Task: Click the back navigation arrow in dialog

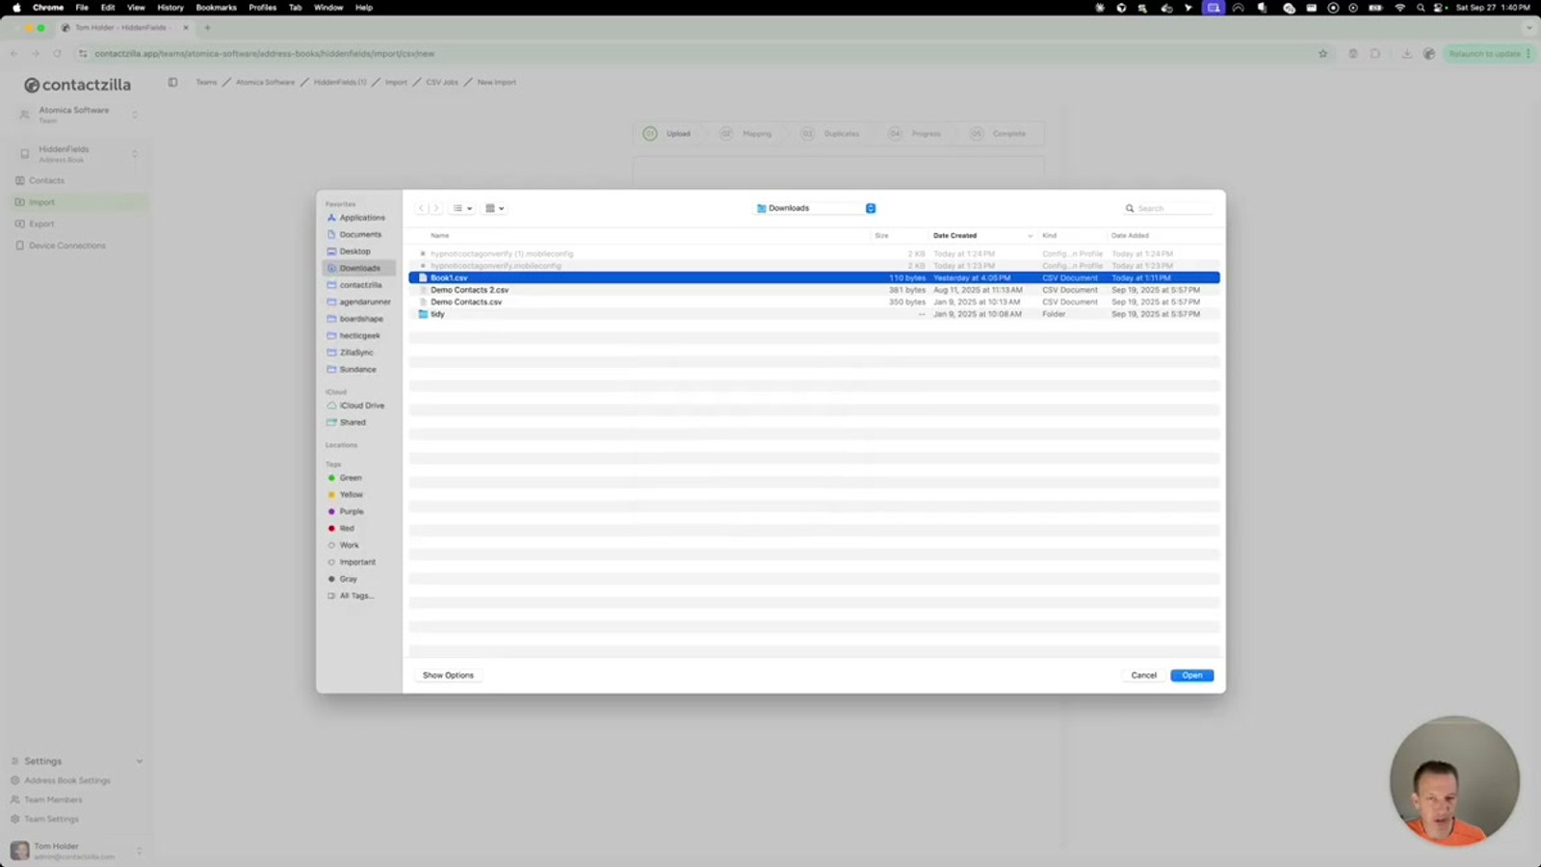Action: click(x=421, y=208)
